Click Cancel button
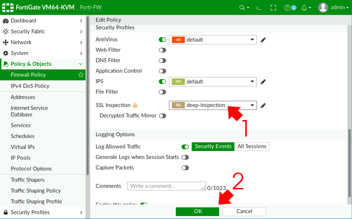The height and width of the screenshot is (219, 352). 244,211
